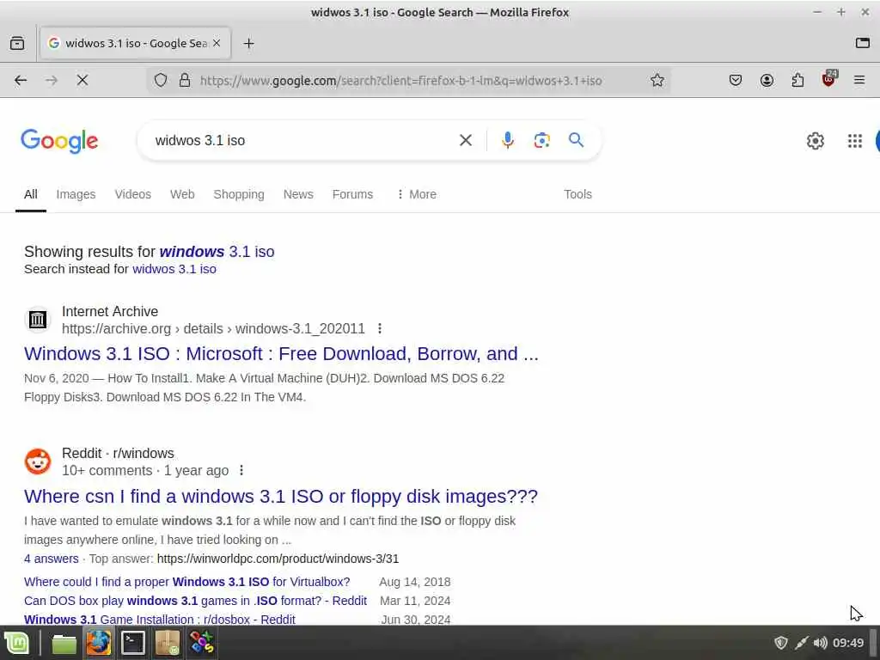Switch to News tab
Image resolution: width=880 pixels, height=660 pixels.
pos(298,194)
